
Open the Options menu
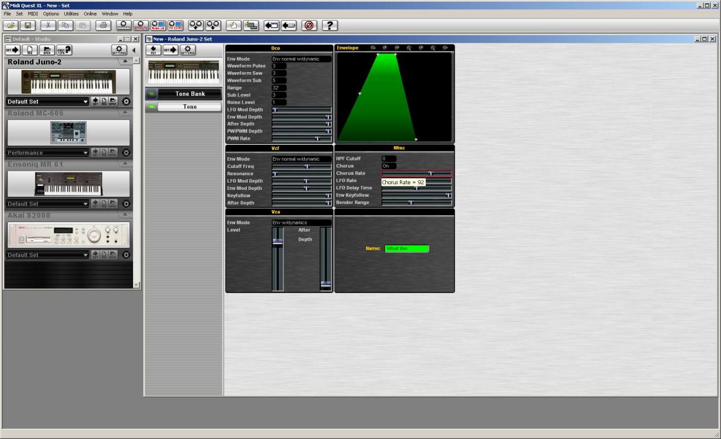click(51, 14)
